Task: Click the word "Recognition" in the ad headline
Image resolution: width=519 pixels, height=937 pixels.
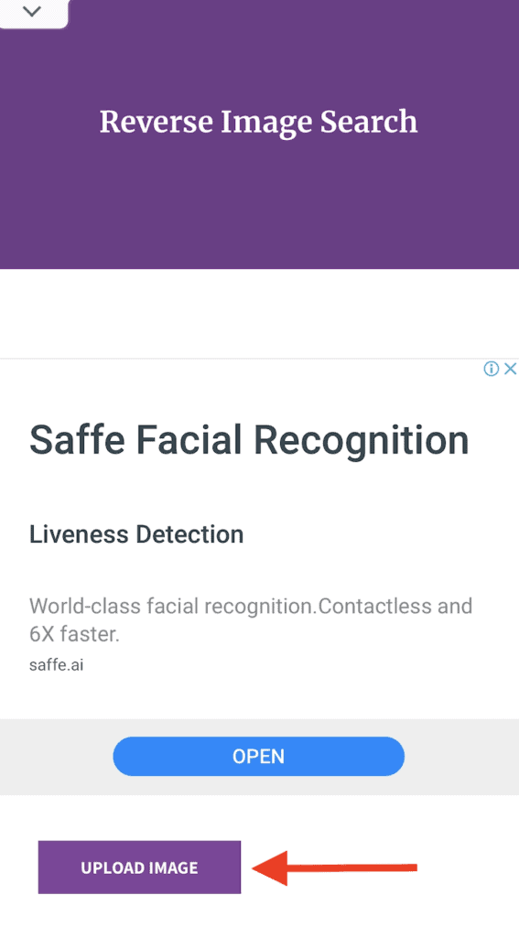Action: click(x=362, y=441)
